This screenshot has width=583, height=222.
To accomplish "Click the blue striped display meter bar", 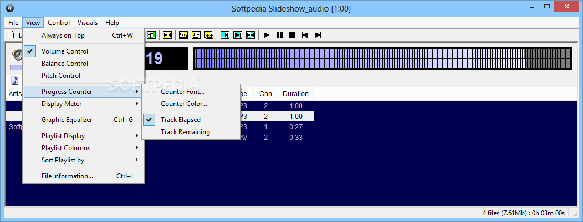I will pos(382,59).
